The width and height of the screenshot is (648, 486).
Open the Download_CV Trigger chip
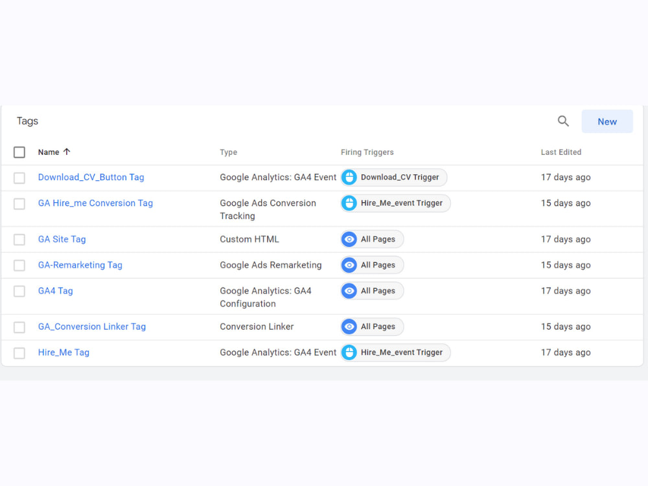[393, 177]
